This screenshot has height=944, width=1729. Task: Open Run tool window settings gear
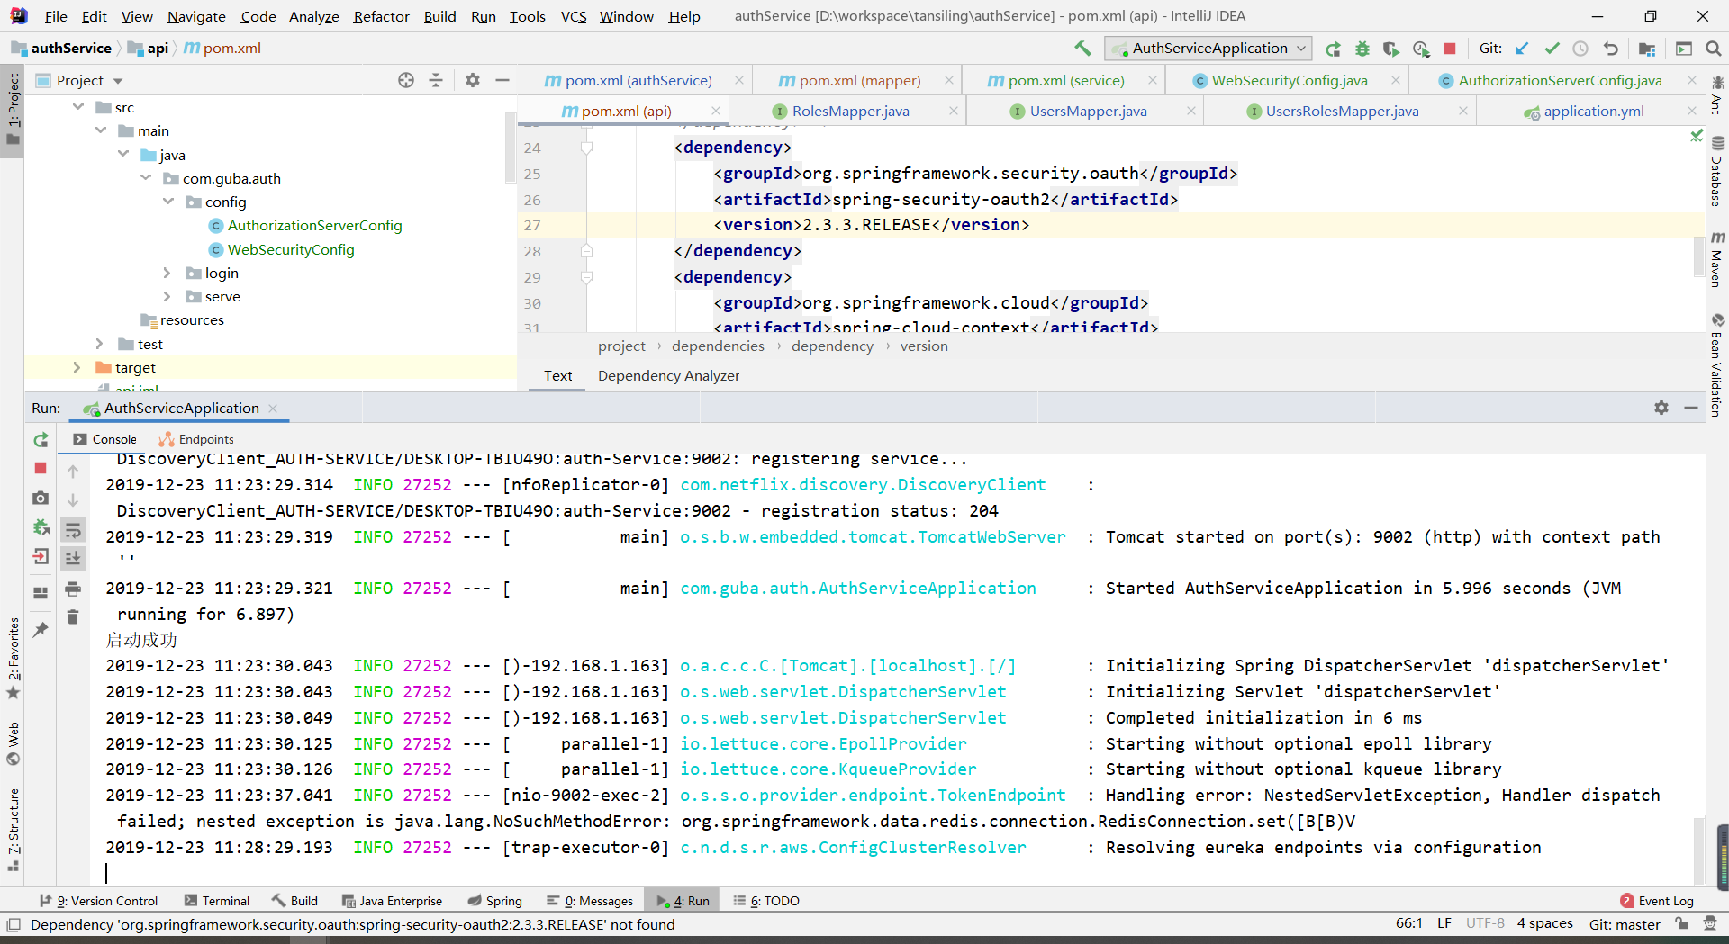1661,408
